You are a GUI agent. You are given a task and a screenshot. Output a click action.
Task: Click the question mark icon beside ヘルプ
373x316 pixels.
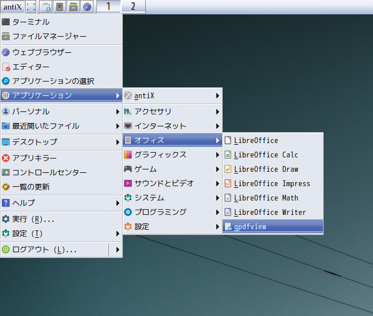6,203
